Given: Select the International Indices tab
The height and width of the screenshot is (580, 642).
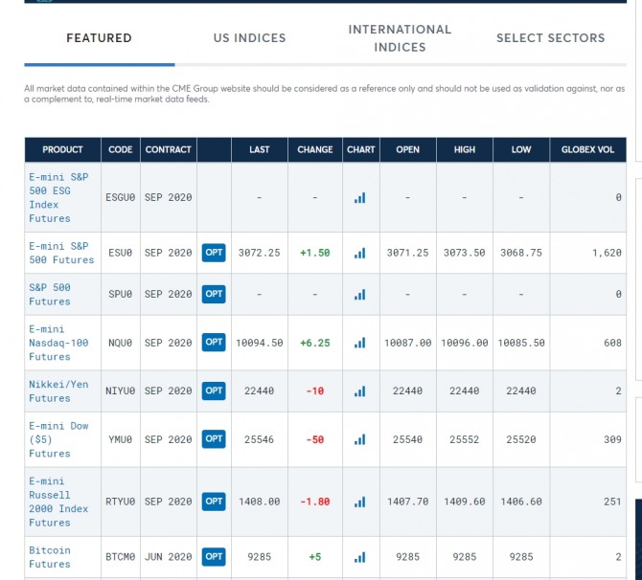Looking at the screenshot, I should [400, 38].
